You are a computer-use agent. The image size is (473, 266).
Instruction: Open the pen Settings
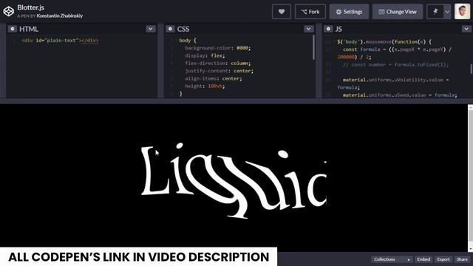pyautogui.click(x=349, y=12)
